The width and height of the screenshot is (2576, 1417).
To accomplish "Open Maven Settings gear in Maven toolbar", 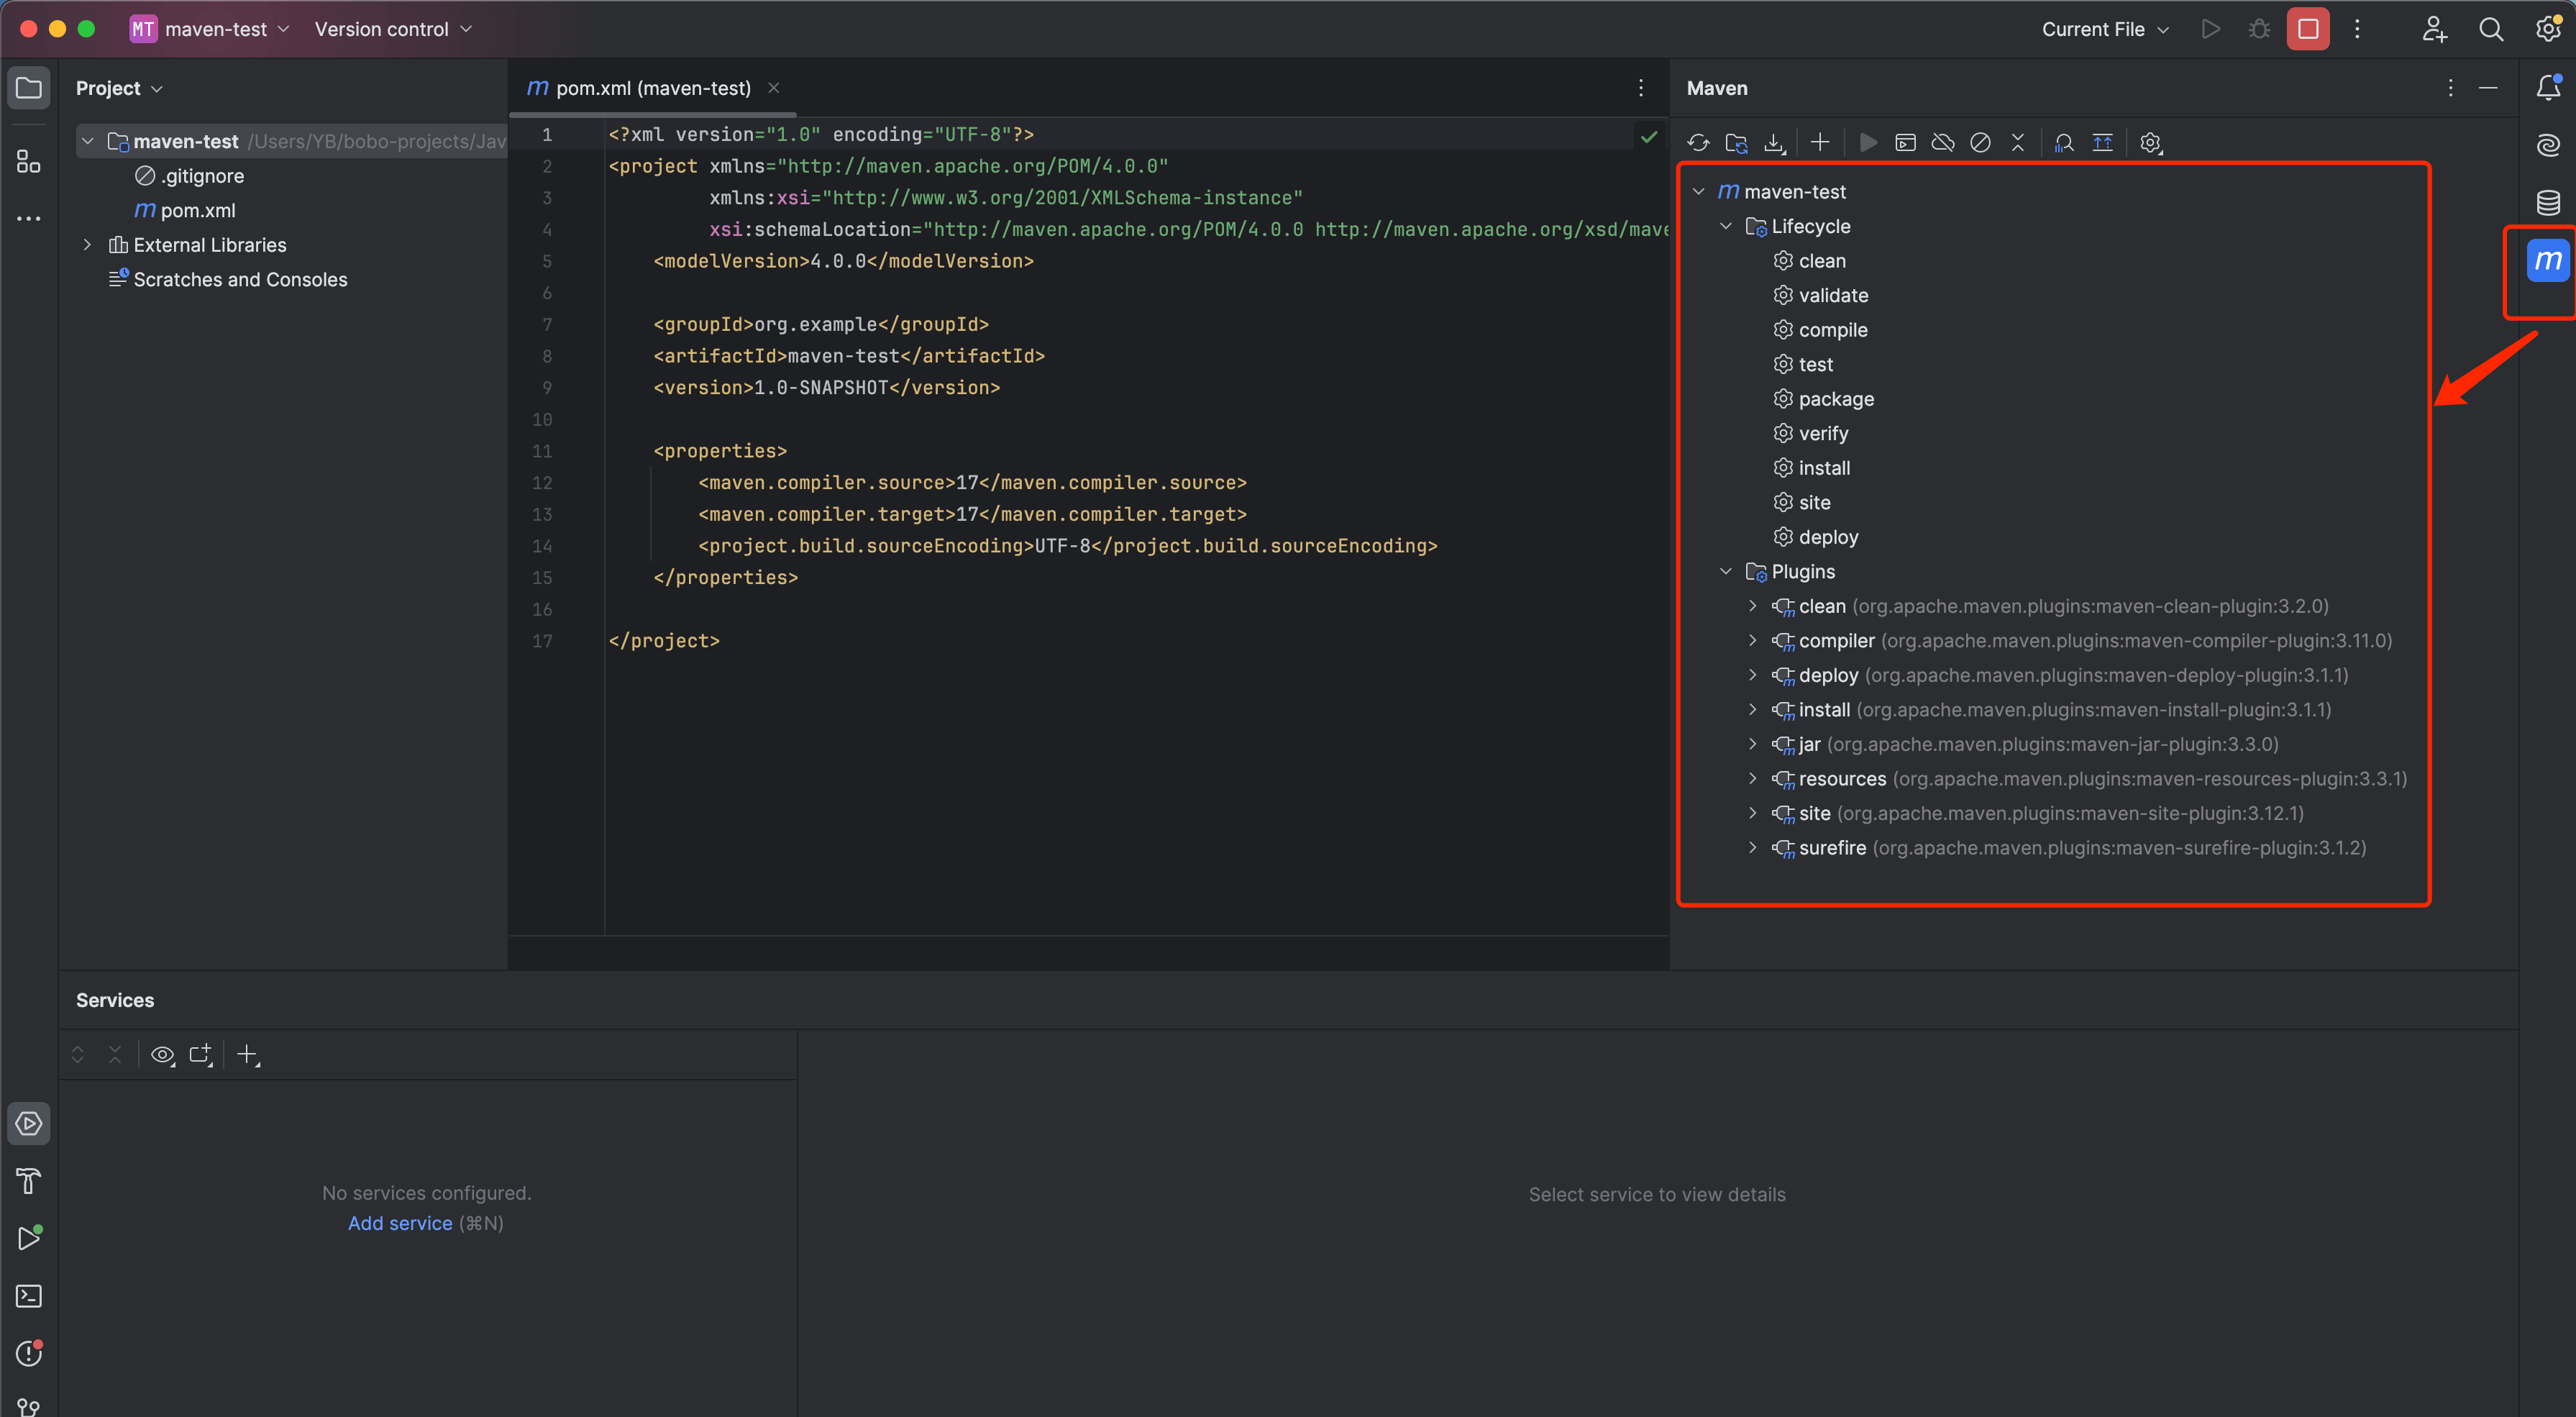I will coord(2150,143).
